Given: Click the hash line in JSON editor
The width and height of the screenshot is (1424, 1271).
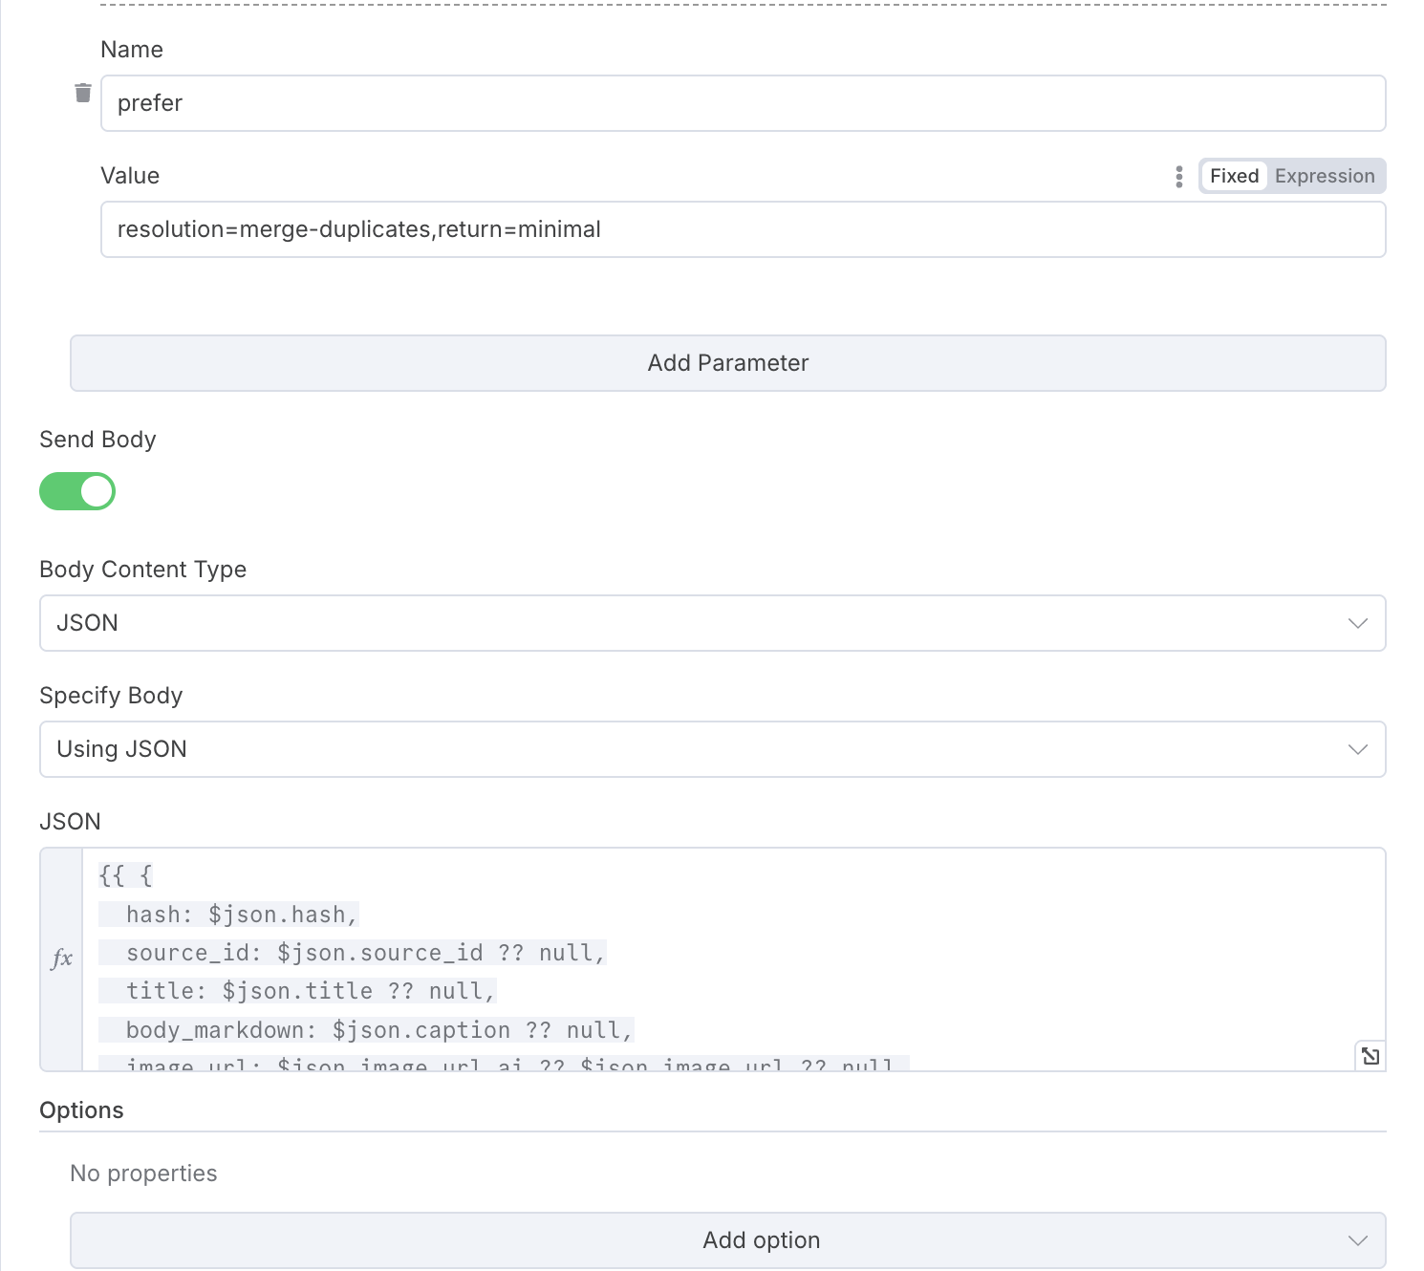Looking at the screenshot, I should tap(242, 916).
